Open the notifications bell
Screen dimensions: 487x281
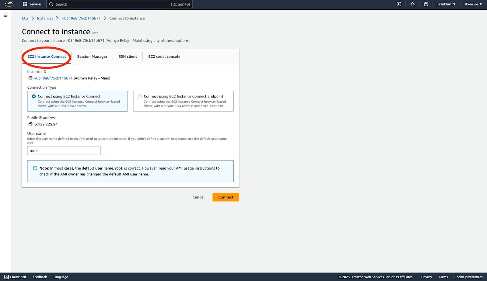412,4
